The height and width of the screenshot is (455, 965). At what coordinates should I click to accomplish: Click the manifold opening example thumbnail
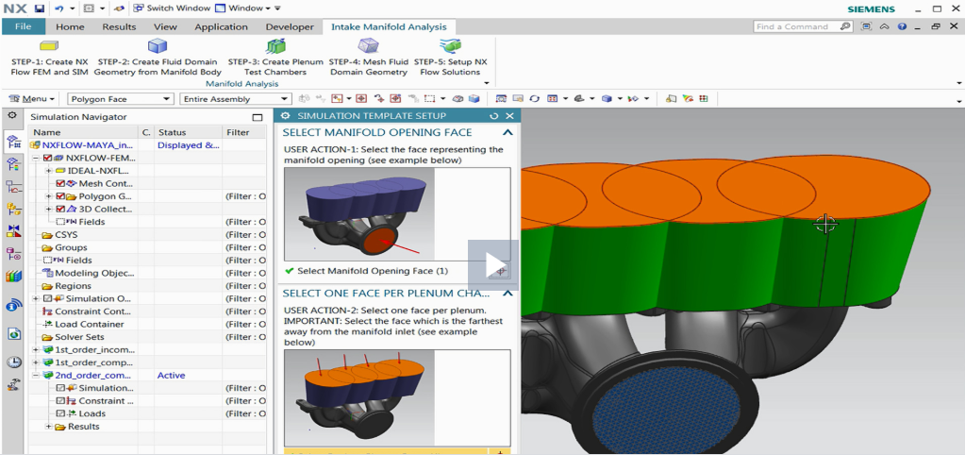coord(359,214)
